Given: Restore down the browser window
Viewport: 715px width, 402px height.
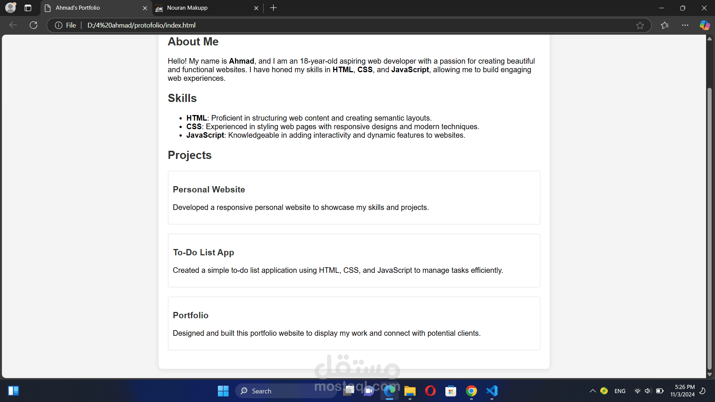Looking at the screenshot, I should [683, 8].
